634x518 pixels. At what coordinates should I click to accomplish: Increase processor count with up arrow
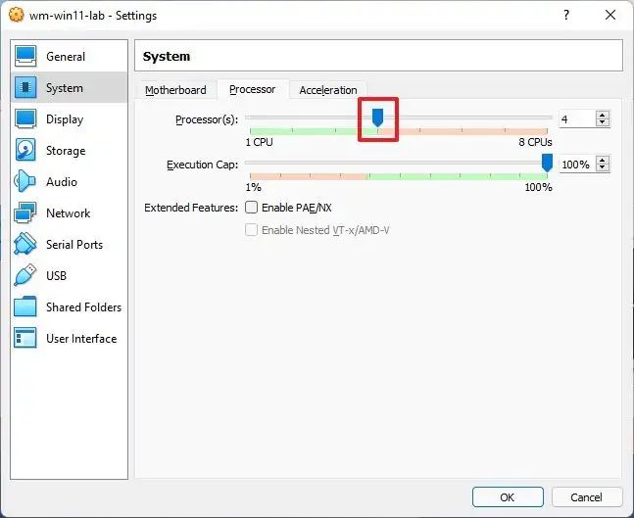click(603, 116)
